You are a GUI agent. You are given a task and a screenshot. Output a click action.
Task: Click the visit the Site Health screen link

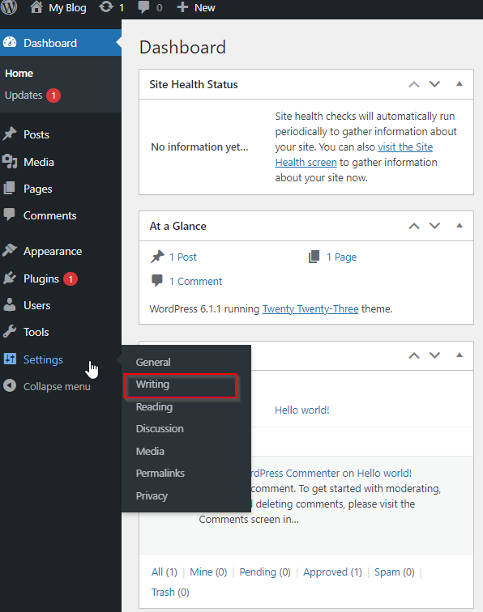354,155
